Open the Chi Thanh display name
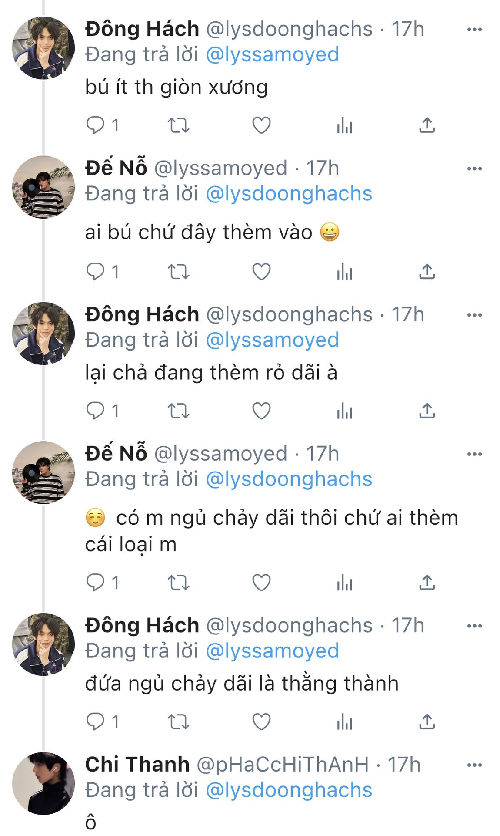 click(x=137, y=765)
